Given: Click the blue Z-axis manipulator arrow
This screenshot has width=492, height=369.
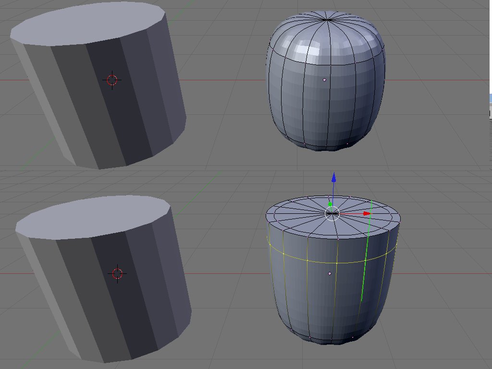Looking at the screenshot, I should [x=333, y=178].
